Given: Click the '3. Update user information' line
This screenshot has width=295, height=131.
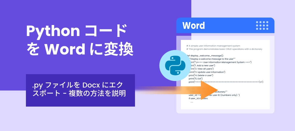Looking at the screenshot, I should point(207,72).
